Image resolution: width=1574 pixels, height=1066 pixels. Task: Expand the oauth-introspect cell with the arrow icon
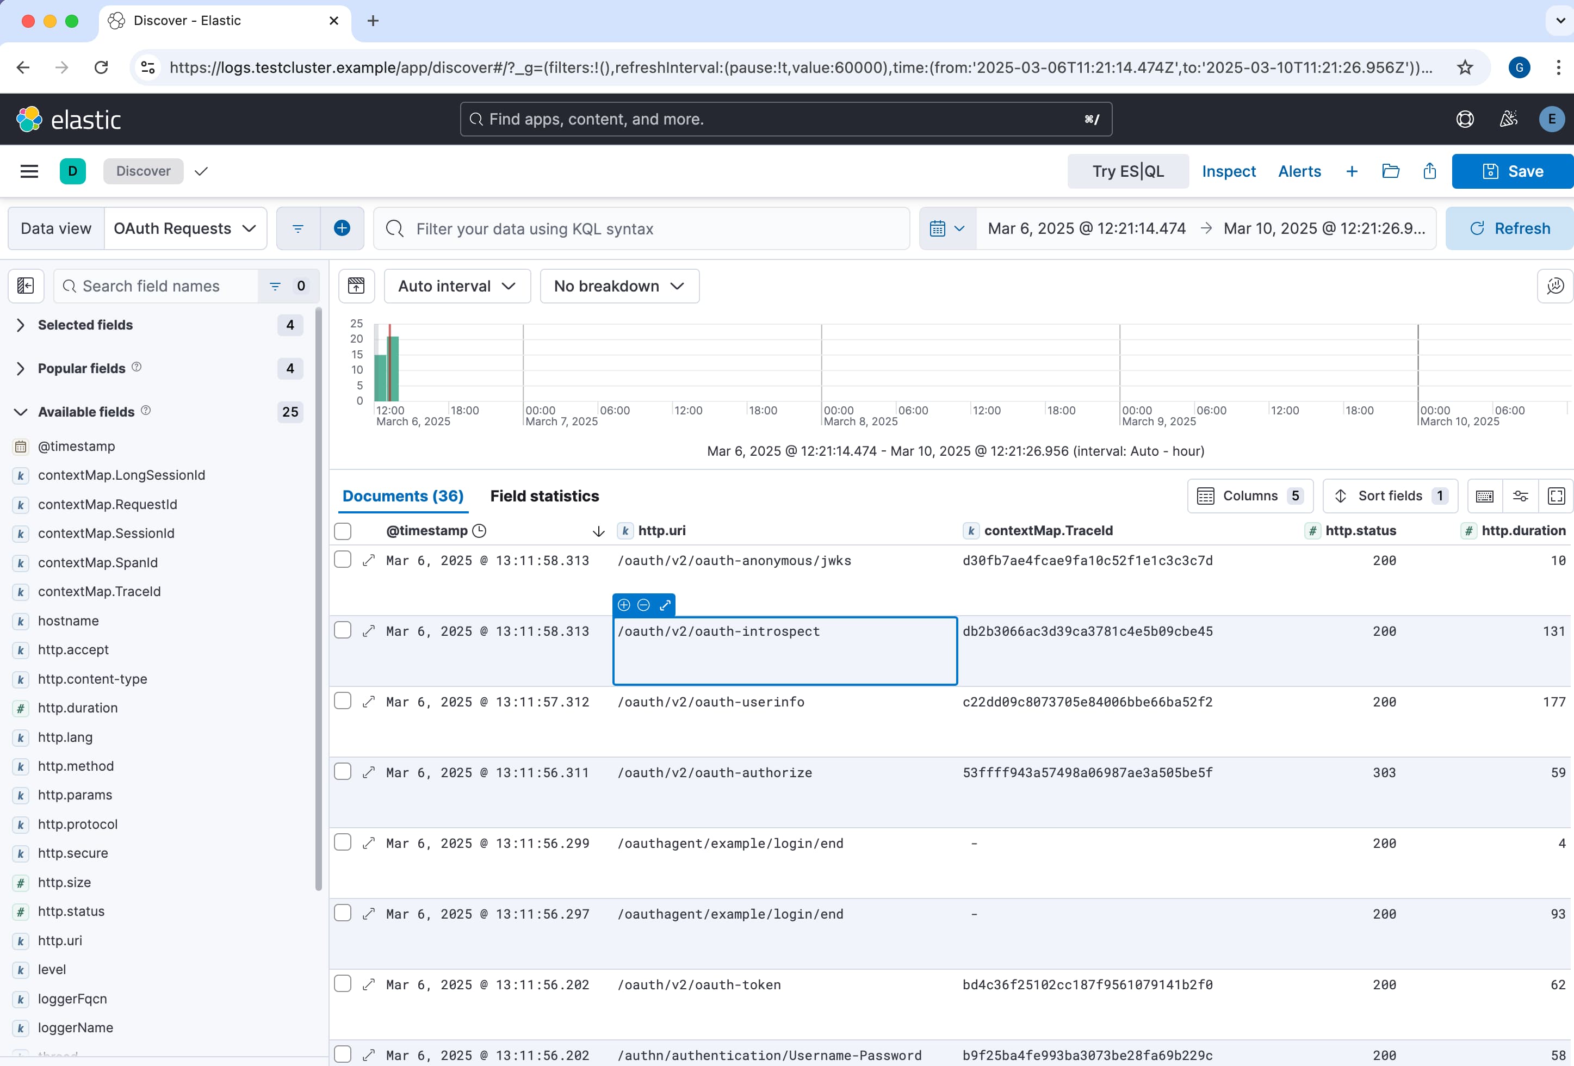(665, 605)
